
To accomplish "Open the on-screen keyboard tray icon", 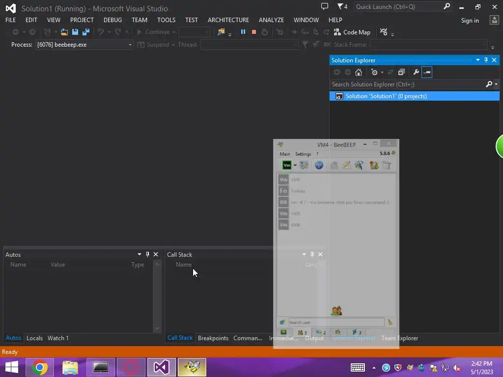I will pos(358,367).
